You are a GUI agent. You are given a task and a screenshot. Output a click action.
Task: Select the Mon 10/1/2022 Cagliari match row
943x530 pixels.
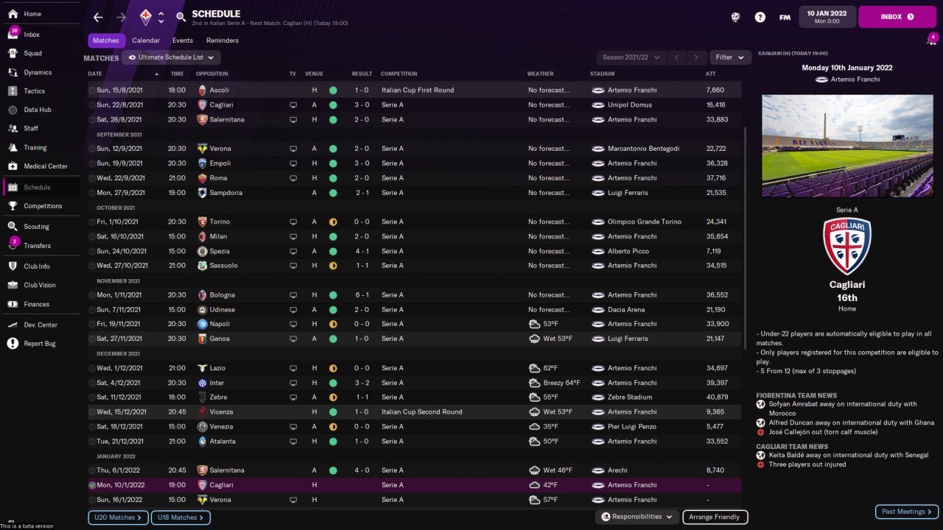tap(415, 485)
